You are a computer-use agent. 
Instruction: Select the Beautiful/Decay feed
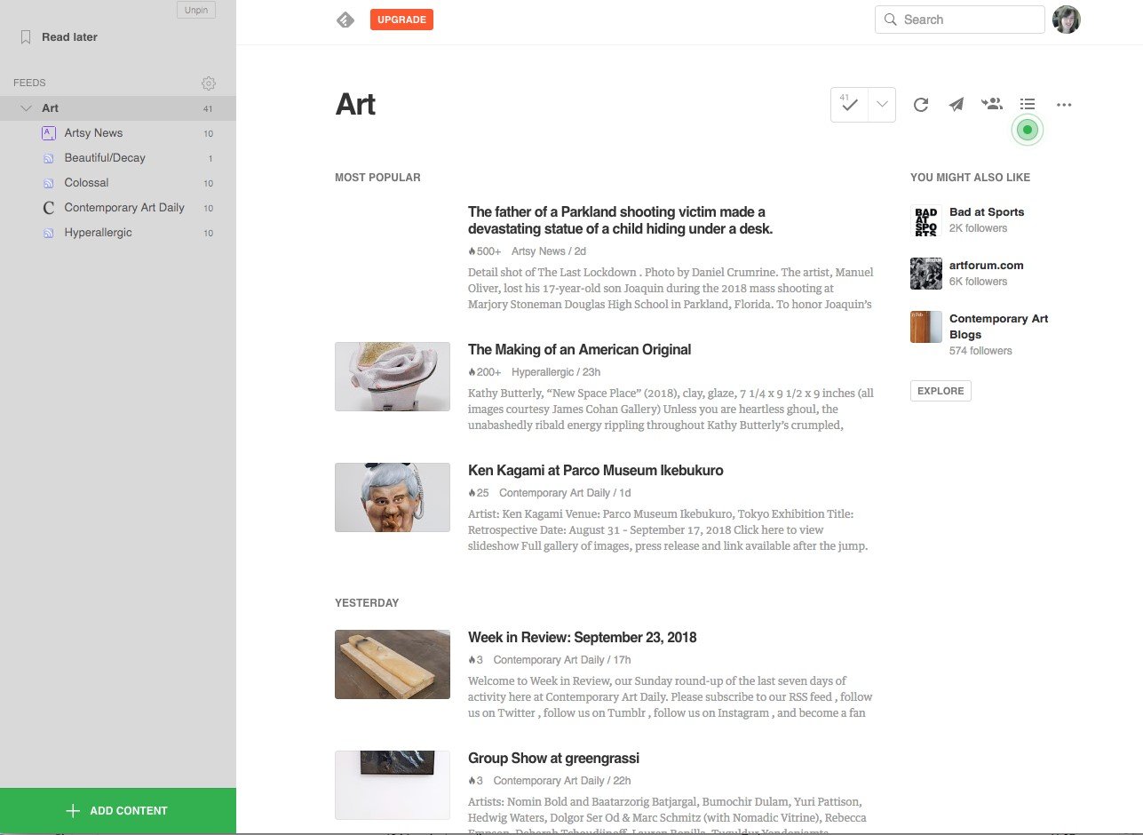[118, 158]
